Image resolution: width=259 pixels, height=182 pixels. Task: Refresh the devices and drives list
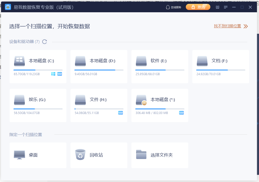(45, 42)
